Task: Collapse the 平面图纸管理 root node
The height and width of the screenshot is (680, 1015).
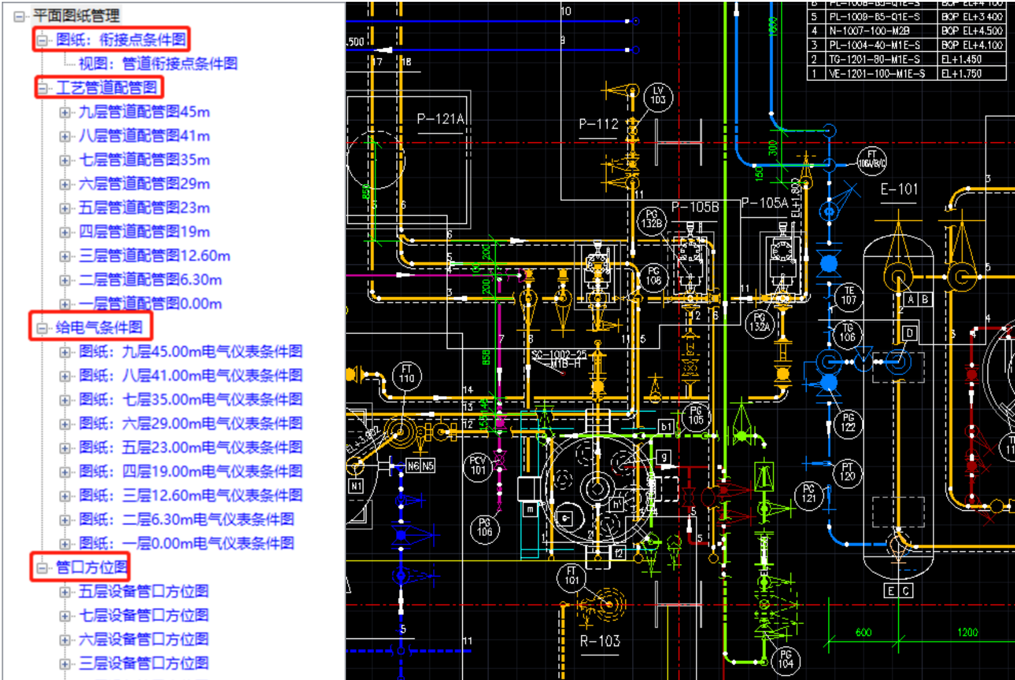Action: (x=19, y=16)
